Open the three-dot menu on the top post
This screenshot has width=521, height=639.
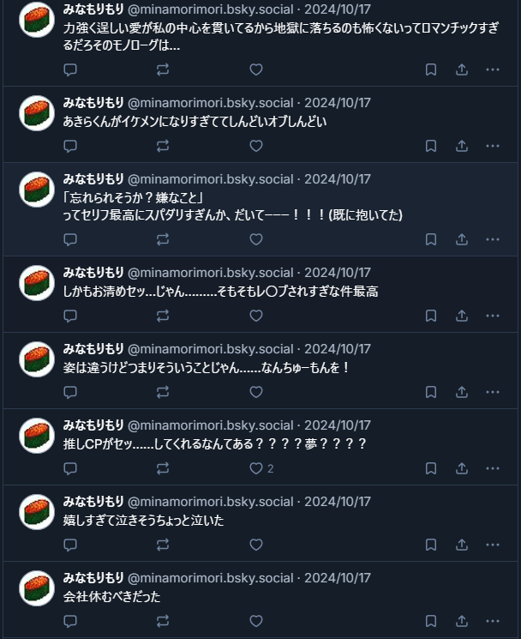tap(493, 69)
